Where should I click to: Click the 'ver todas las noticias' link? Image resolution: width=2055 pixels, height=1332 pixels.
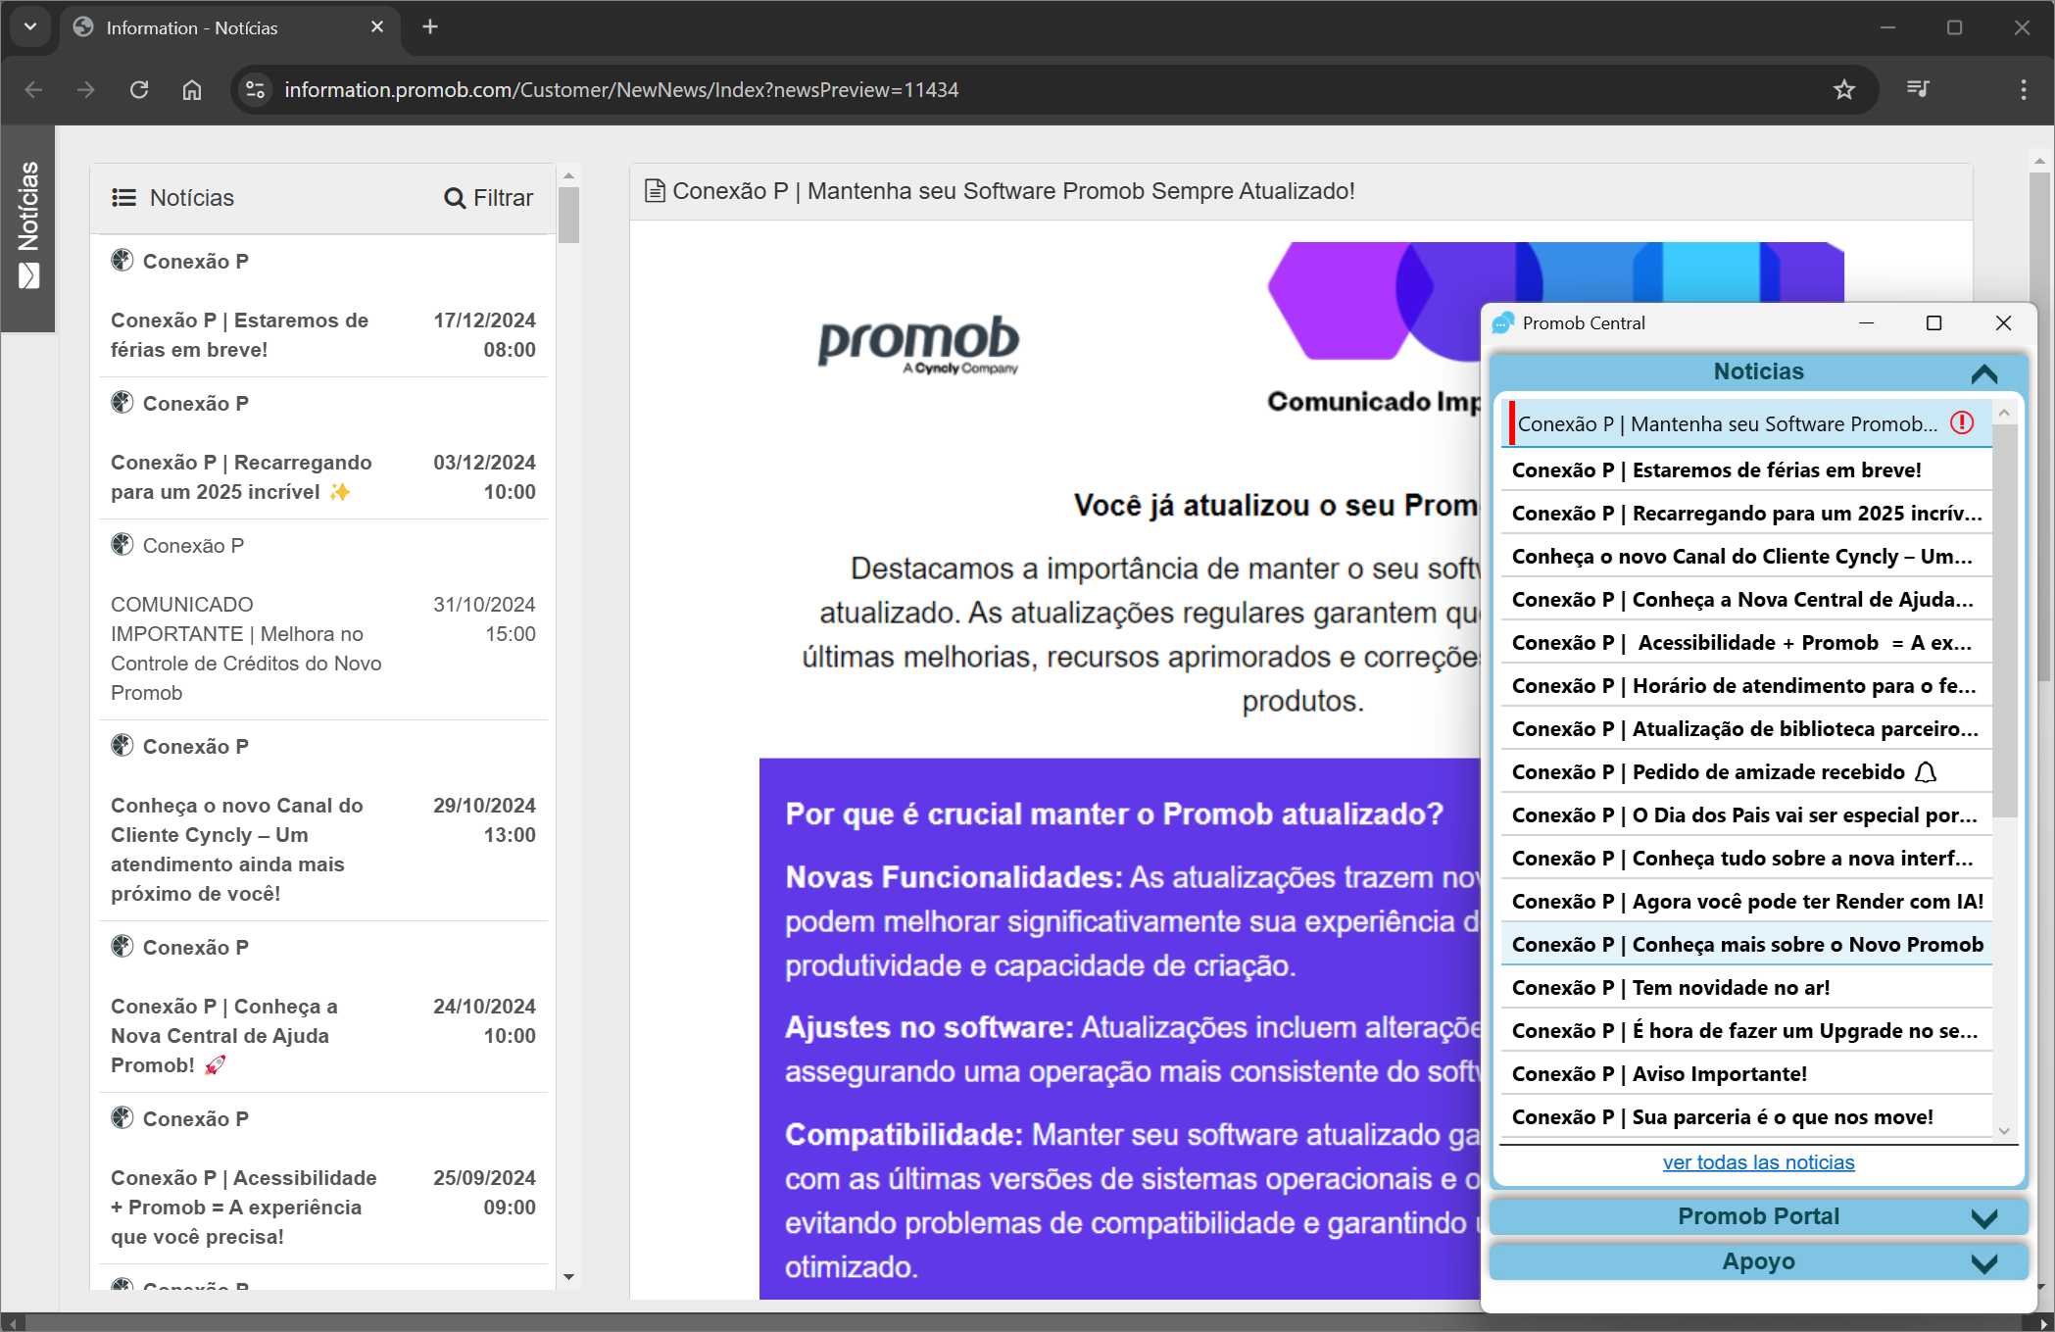[1758, 1162]
